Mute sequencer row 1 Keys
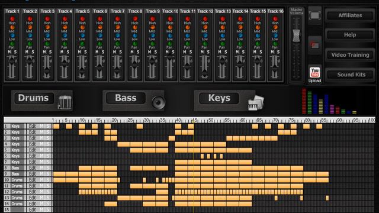379x213 pixels. tap(41, 126)
